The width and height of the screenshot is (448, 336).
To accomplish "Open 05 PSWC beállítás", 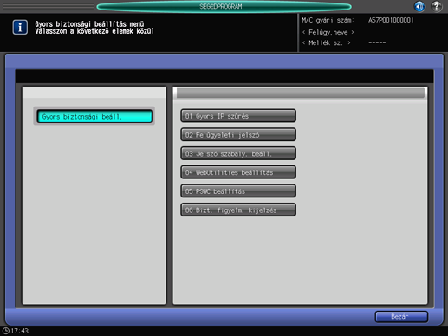I will (x=238, y=191).
